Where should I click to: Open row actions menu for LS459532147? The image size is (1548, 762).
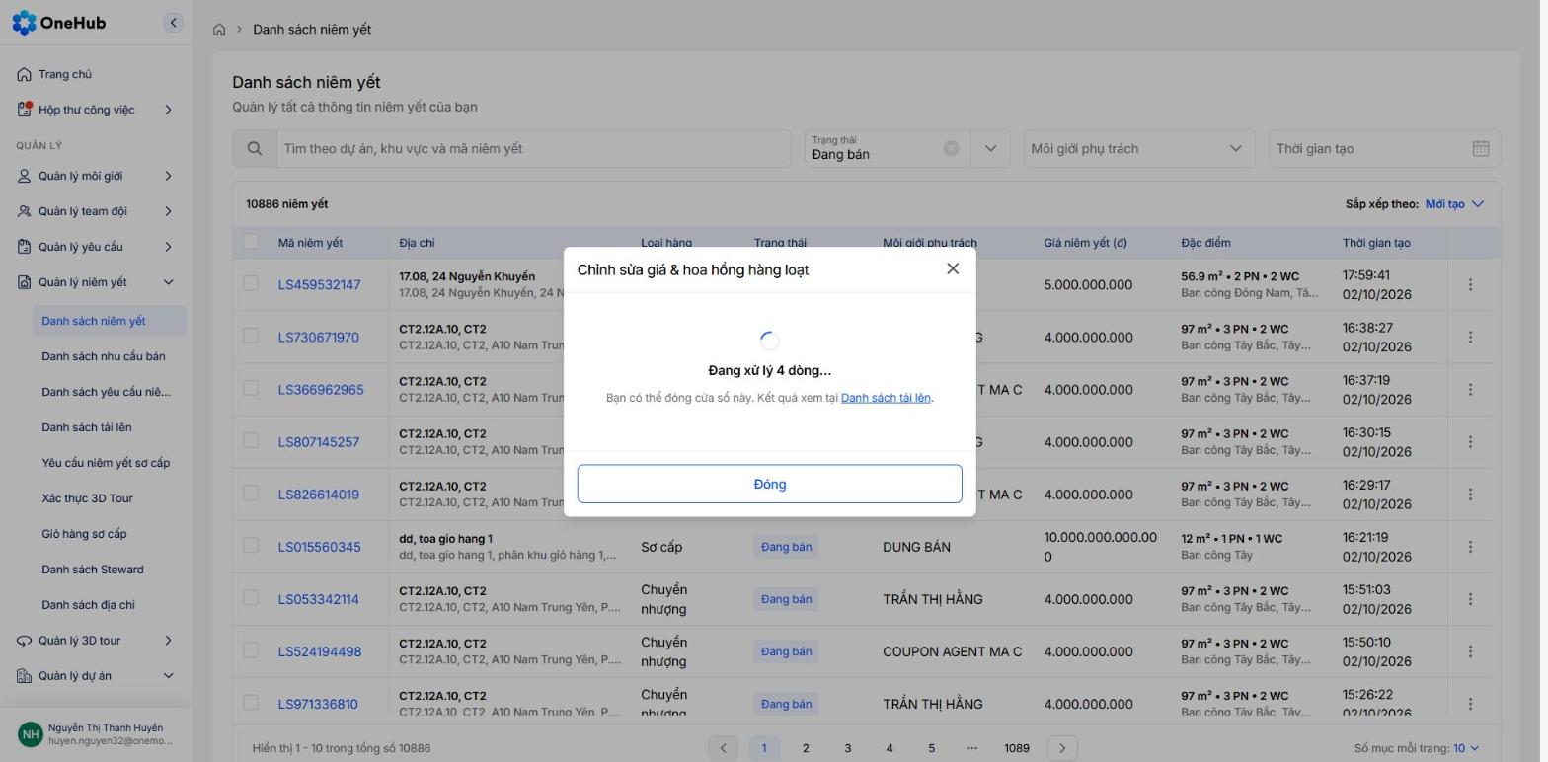click(x=1470, y=284)
